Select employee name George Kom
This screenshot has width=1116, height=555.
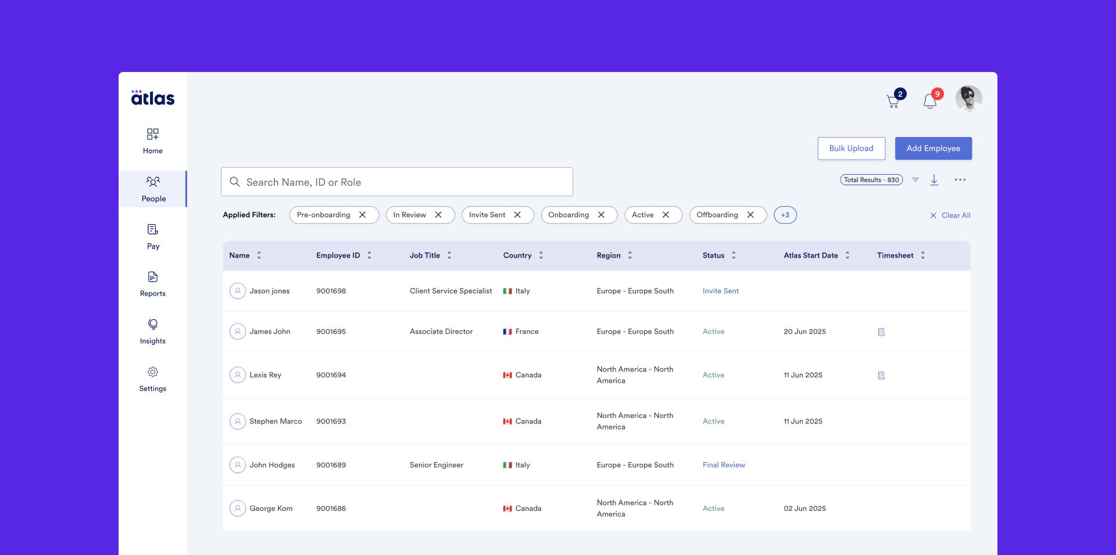click(271, 509)
